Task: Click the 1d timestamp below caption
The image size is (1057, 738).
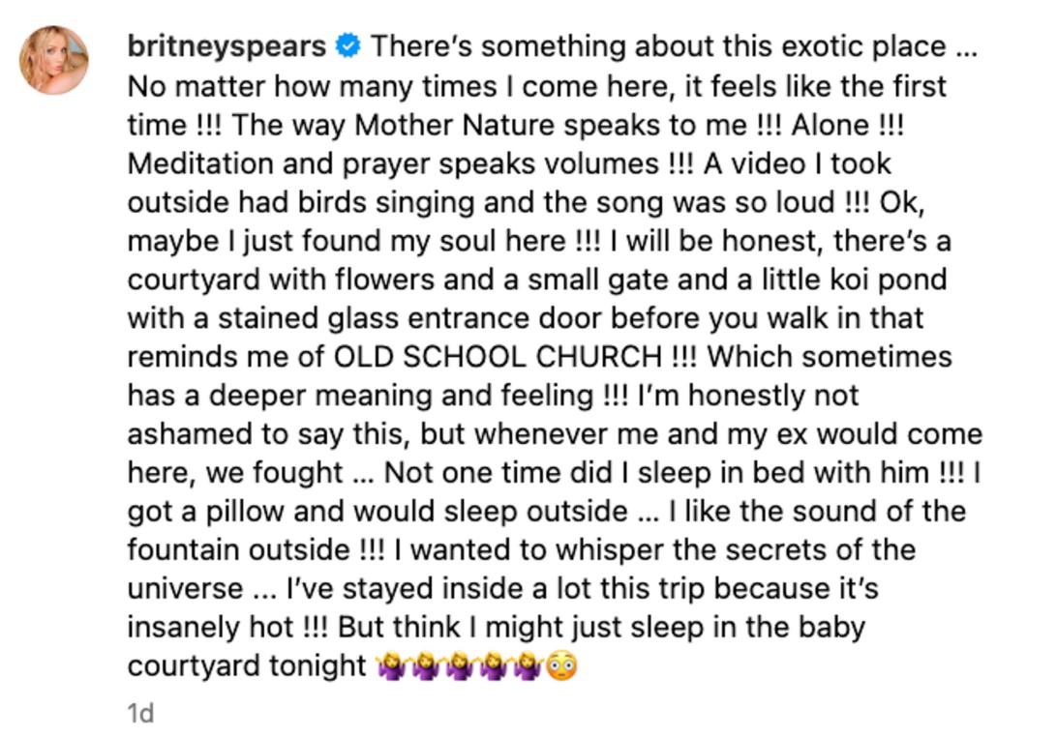Action: coord(141,713)
